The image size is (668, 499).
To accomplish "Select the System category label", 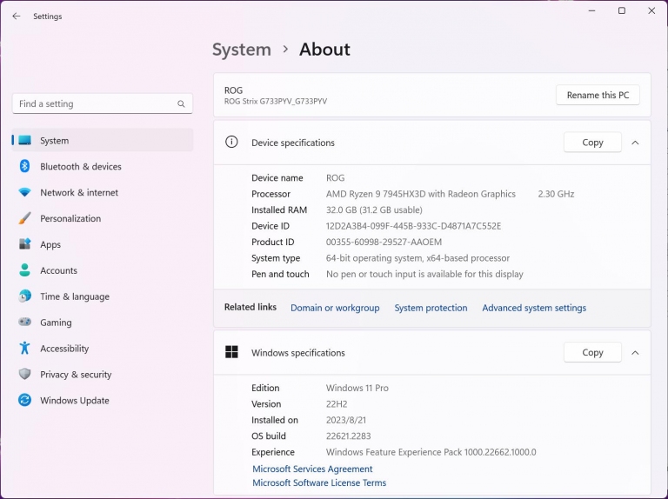I will pos(54,141).
